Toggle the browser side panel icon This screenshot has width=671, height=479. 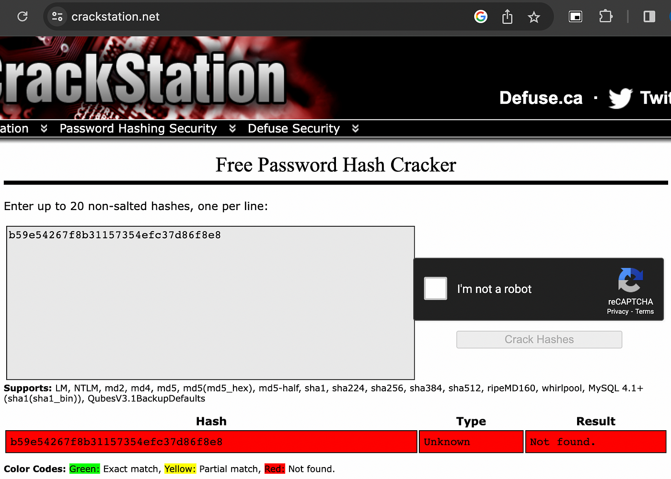(x=649, y=17)
